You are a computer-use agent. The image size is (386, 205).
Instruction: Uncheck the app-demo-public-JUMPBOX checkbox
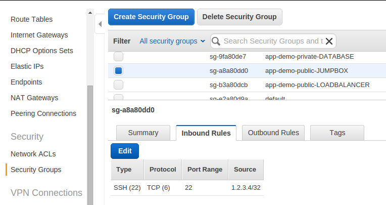point(118,71)
